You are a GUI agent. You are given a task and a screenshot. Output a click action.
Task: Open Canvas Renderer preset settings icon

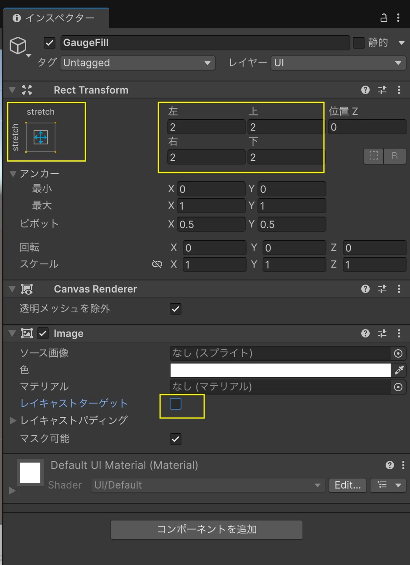pos(382,289)
